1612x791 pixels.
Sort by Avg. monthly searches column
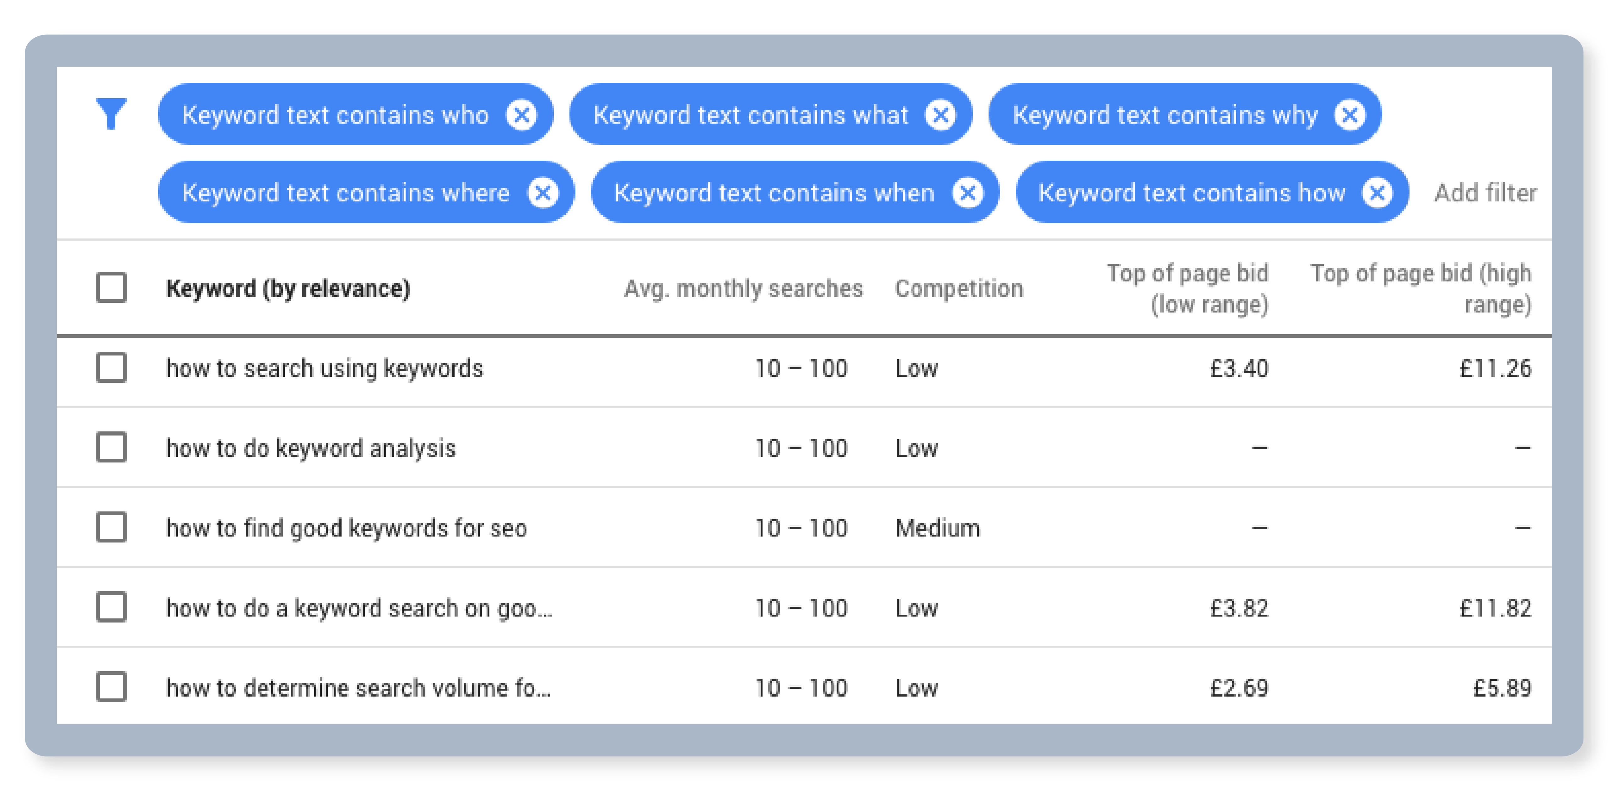click(x=743, y=288)
